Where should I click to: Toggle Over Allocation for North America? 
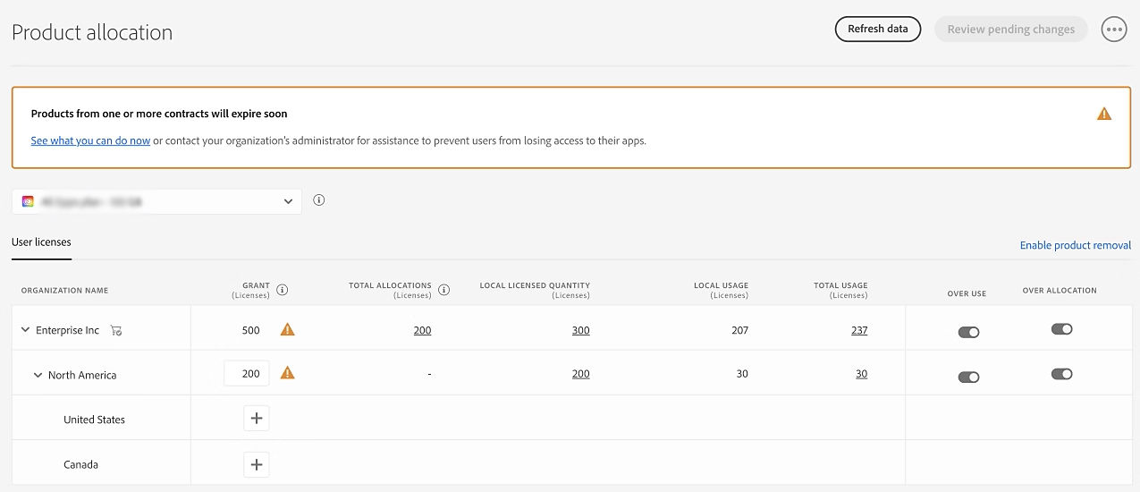[1061, 374]
